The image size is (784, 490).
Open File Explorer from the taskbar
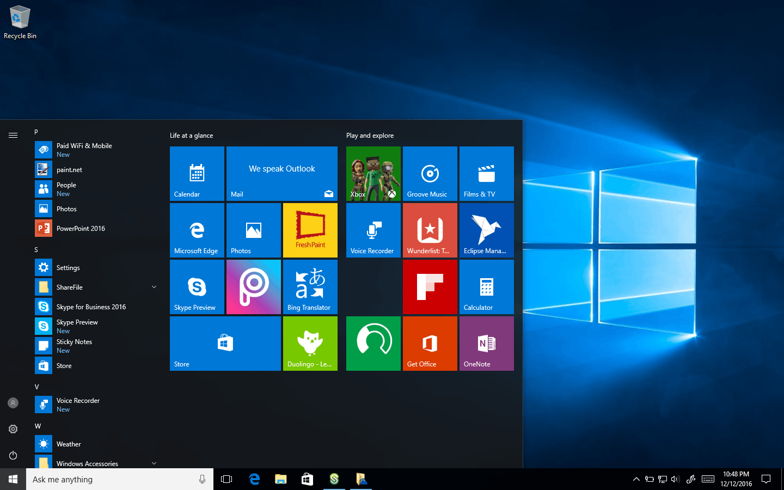coord(280,479)
